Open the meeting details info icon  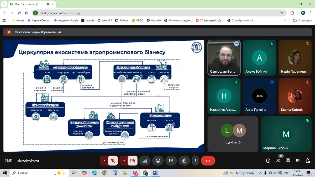pos(268,160)
